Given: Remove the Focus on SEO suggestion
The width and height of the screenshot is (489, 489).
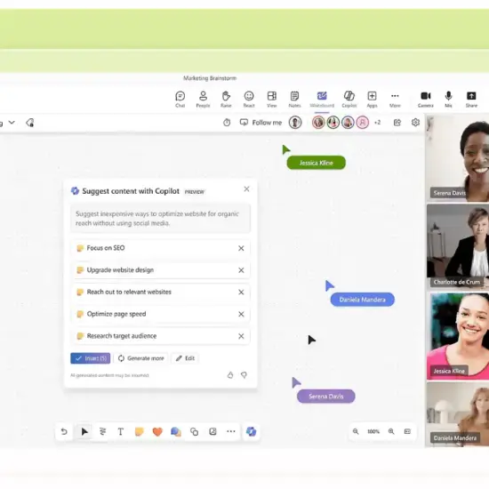Looking at the screenshot, I should (241, 248).
